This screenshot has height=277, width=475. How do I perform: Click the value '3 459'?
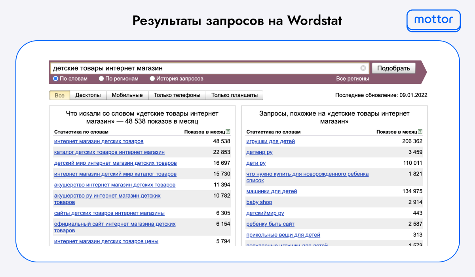(x=415, y=152)
